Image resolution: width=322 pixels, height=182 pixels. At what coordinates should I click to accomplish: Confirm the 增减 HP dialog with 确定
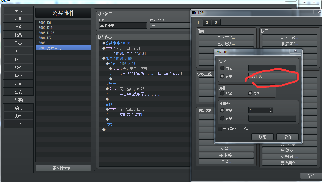pos(263,137)
